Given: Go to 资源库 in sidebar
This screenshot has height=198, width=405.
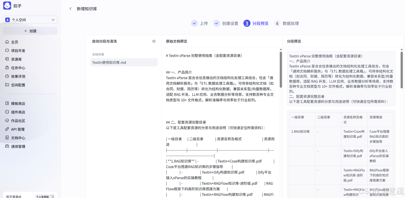Looking at the screenshot, I should 16,59.
